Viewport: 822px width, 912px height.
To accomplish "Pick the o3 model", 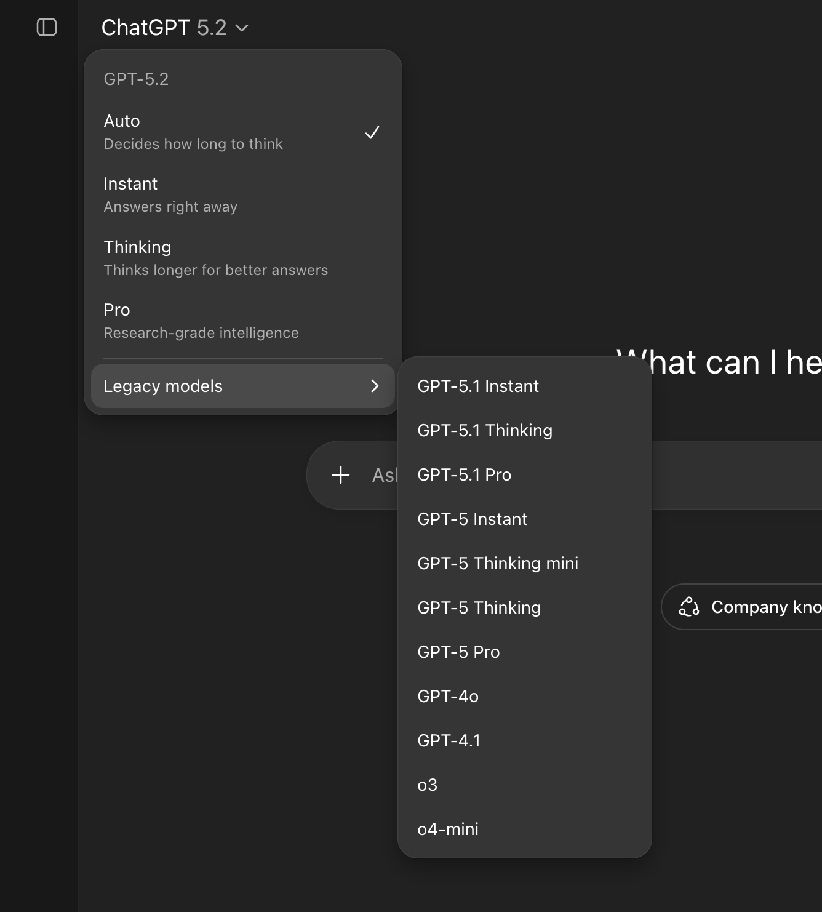I will pyautogui.click(x=428, y=785).
